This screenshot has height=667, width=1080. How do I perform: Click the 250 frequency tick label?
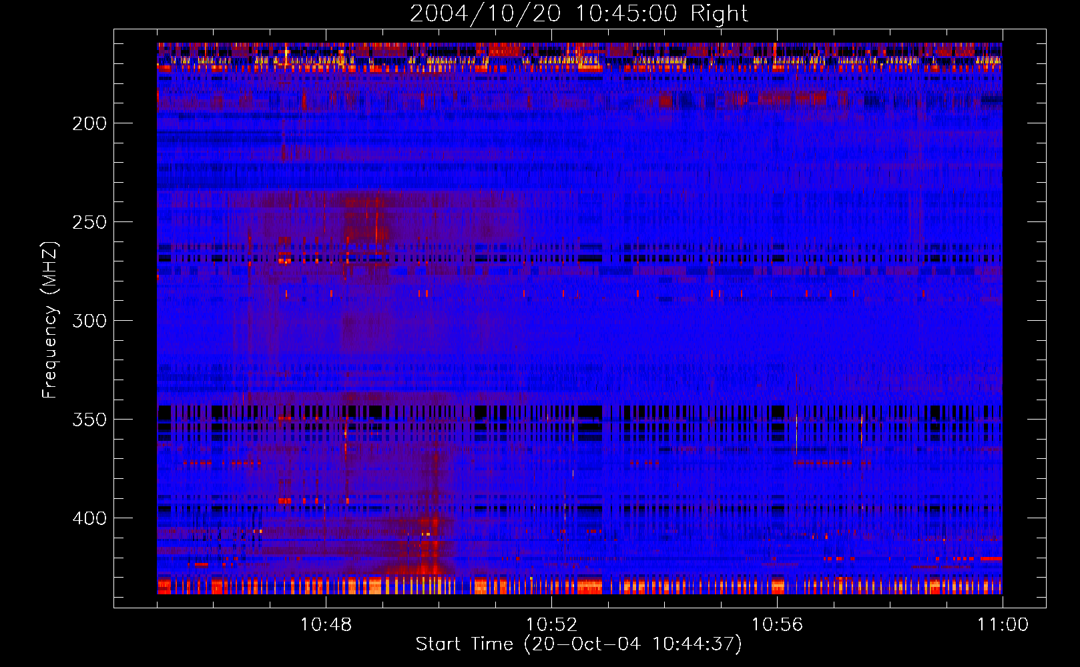89,222
